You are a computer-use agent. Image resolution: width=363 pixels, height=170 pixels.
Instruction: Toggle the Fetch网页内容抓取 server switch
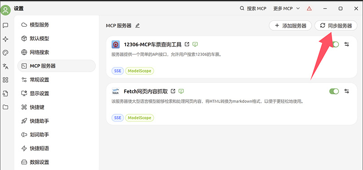[x=334, y=91]
